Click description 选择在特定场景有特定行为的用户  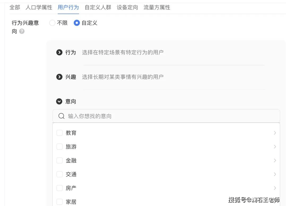[x=123, y=52]
